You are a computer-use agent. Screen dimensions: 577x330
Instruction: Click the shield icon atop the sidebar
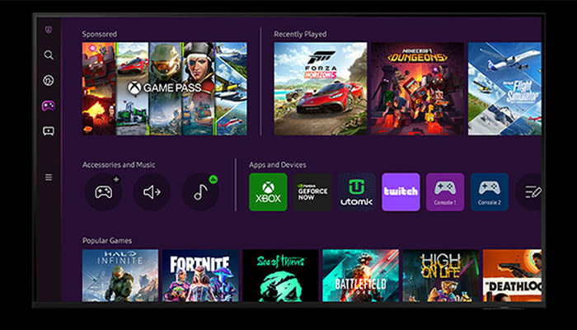[49, 31]
